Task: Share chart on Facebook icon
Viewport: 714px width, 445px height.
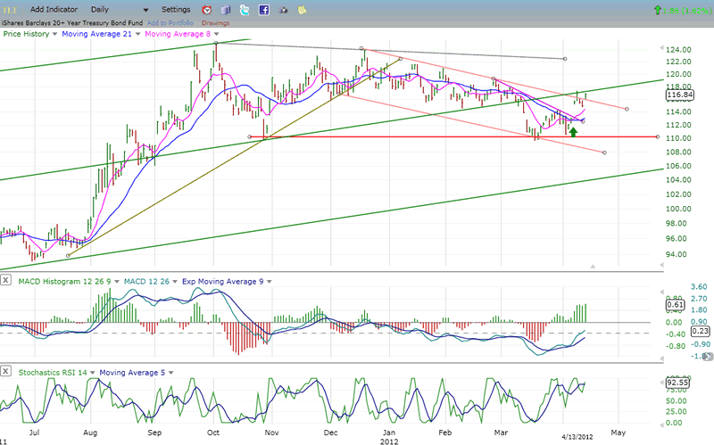Action: [264, 10]
